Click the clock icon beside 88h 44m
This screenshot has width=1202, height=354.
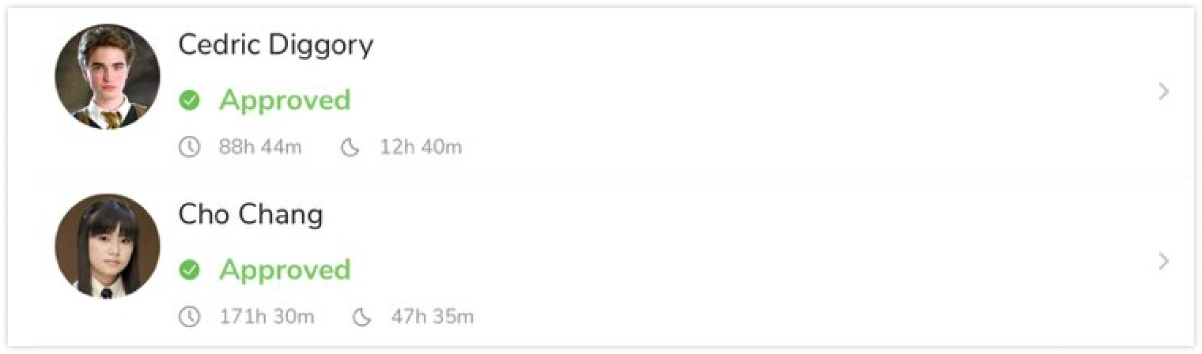pos(189,147)
